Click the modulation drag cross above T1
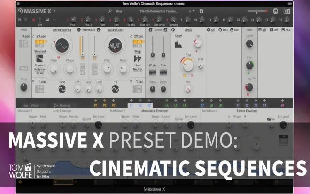This screenshot has height=194, width=310. point(238,101)
